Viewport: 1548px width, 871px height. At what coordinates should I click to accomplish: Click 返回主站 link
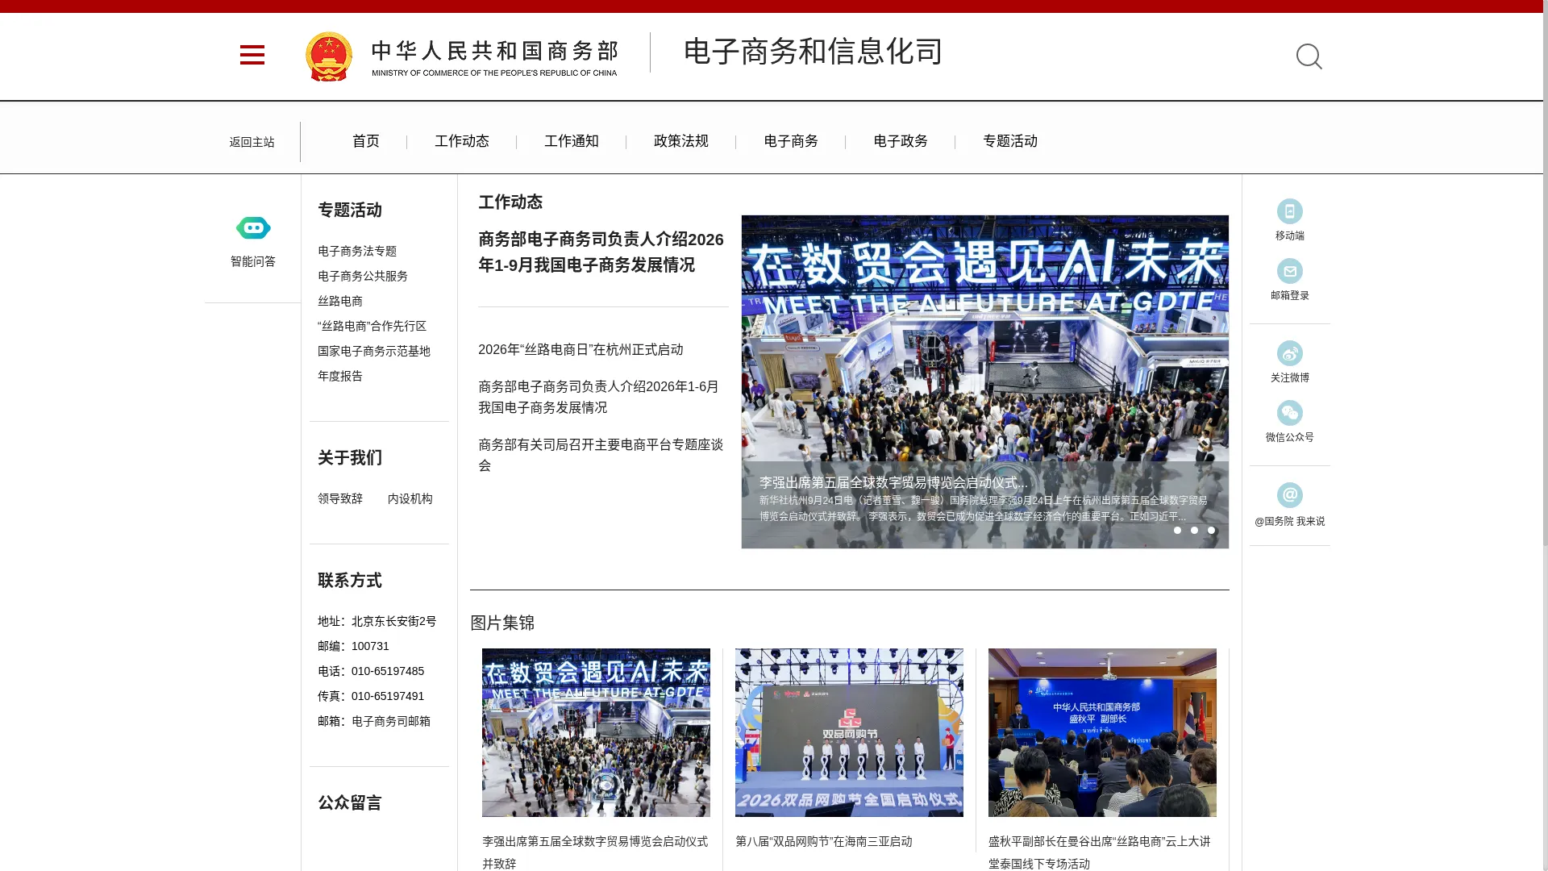pyautogui.click(x=252, y=142)
